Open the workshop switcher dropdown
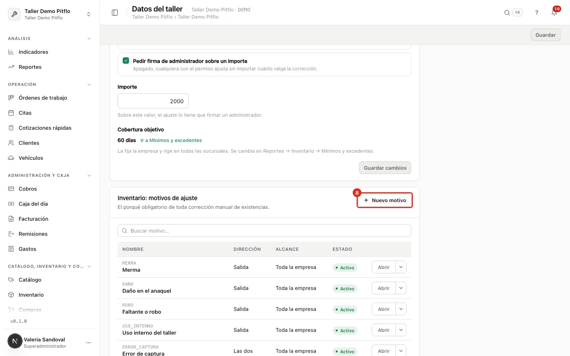Image resolution: width=570 pixels, height=356 pixels. pyautogui.click(x=89, y=14)
